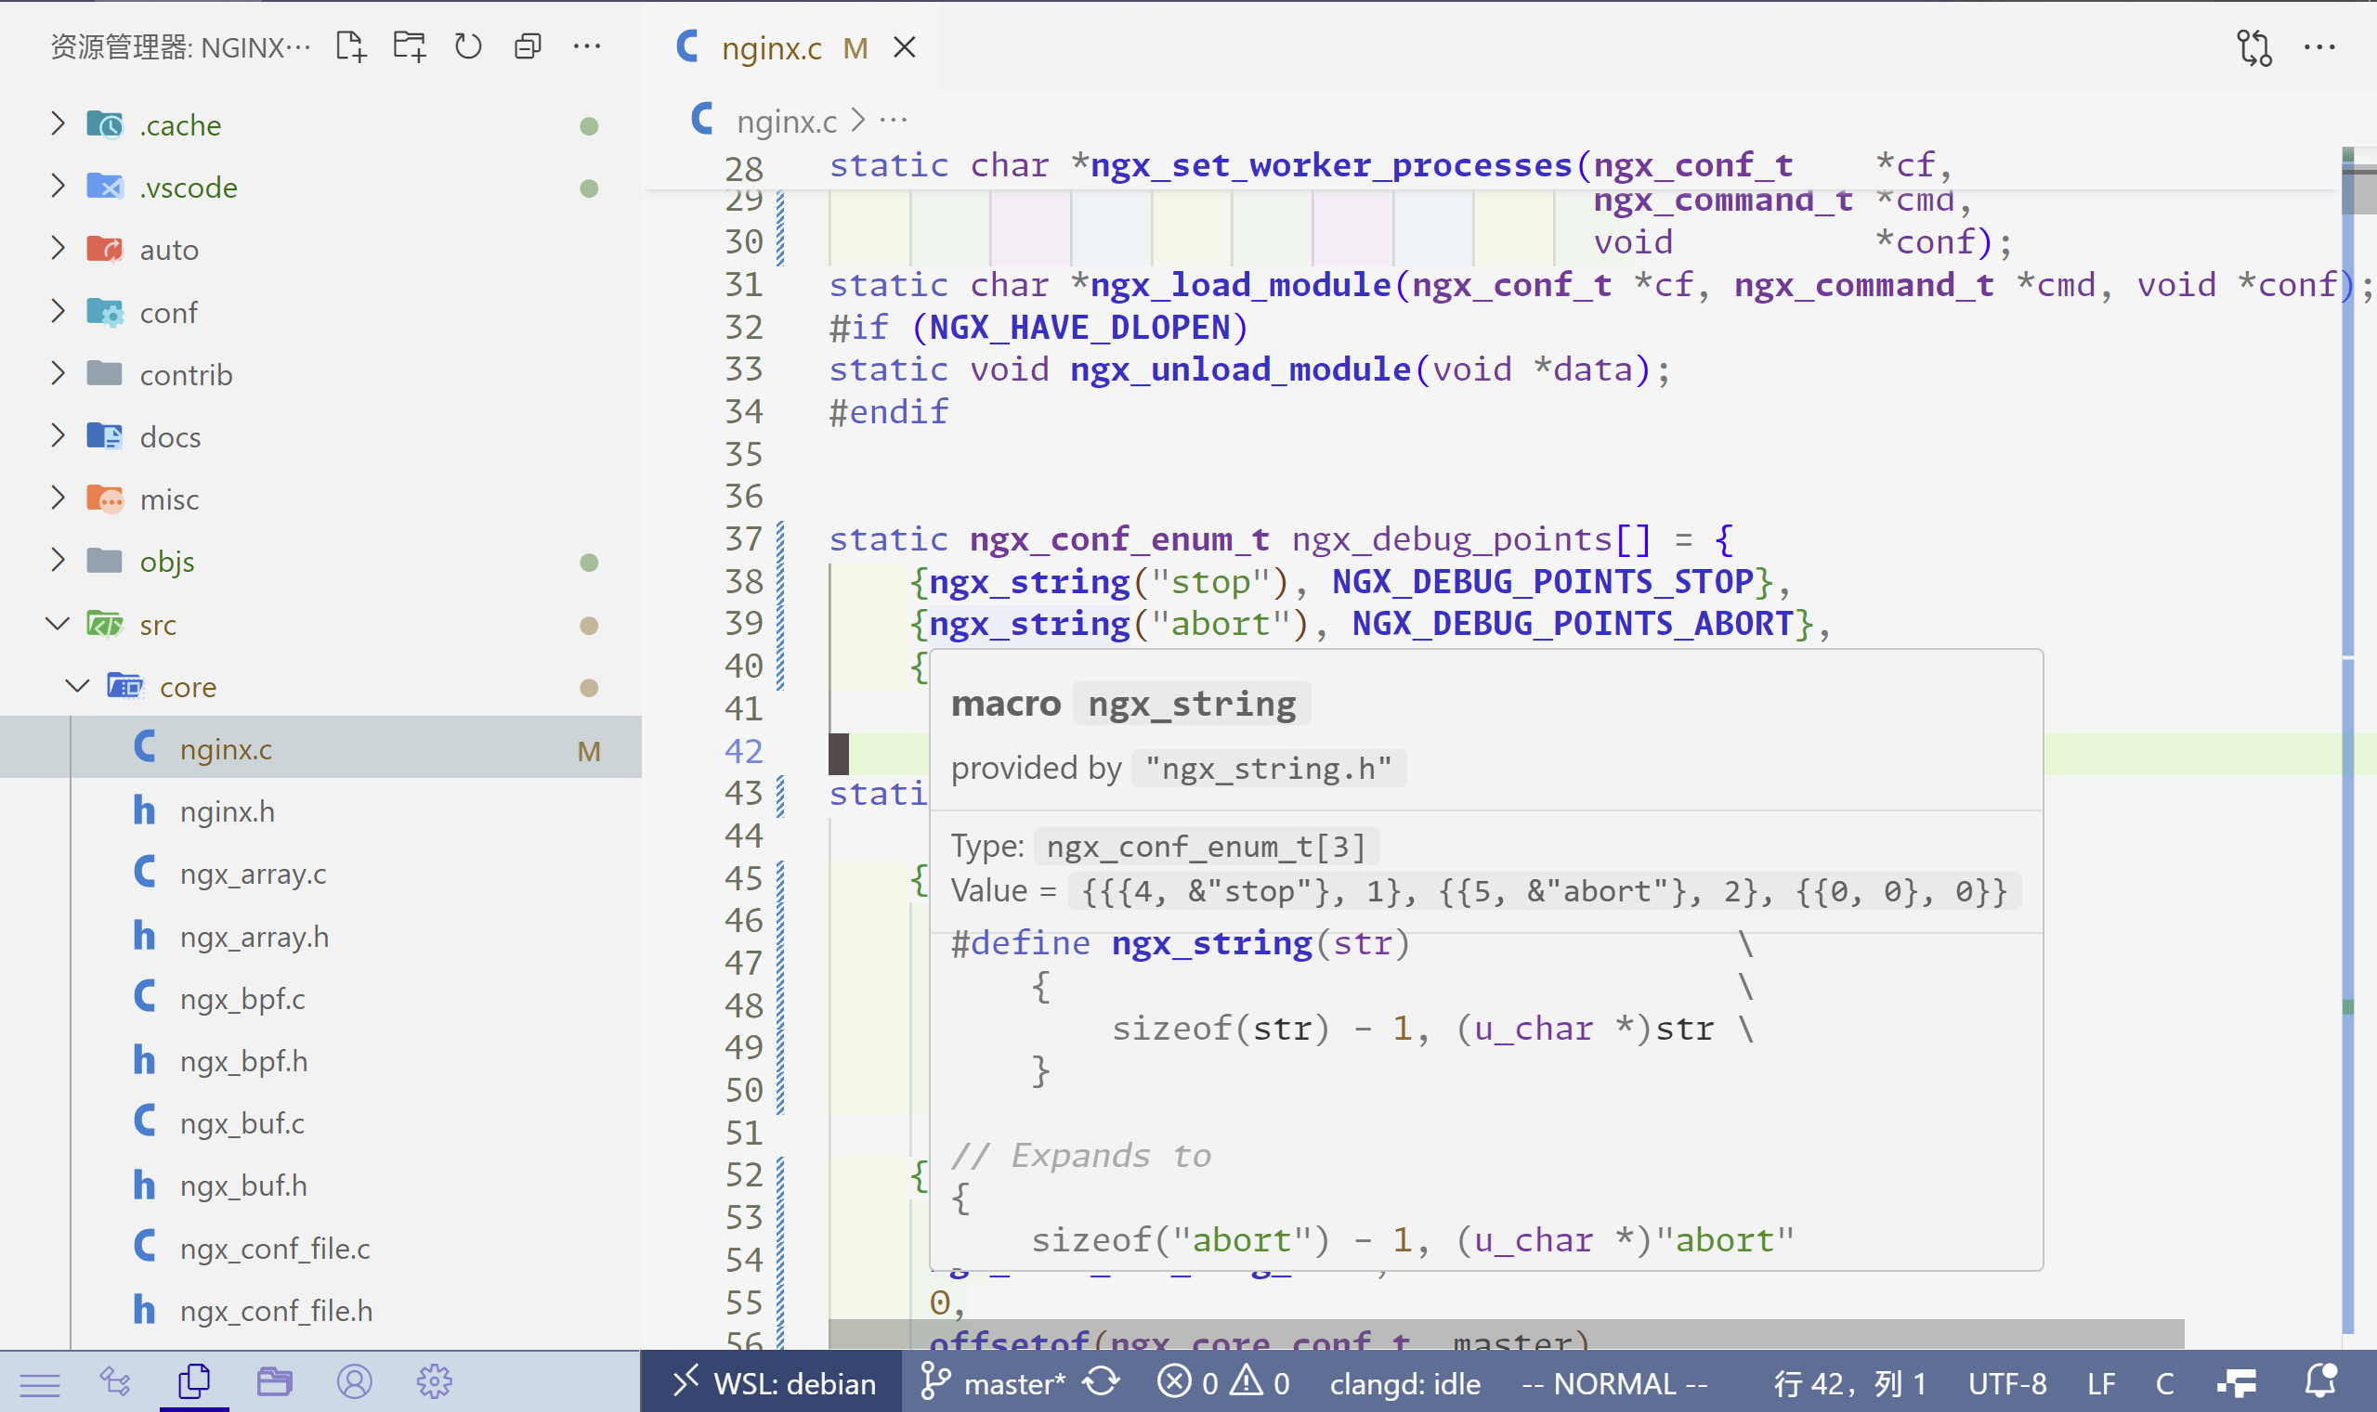Viewport: 2377px width, 1412px height.
Task: Click clangd: idle status item
Action: (1405, 1383)
